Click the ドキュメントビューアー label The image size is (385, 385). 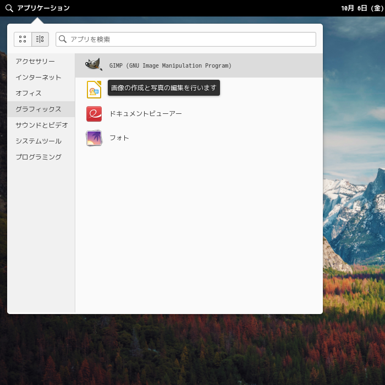pyautogui.click(x=146, y=114)
